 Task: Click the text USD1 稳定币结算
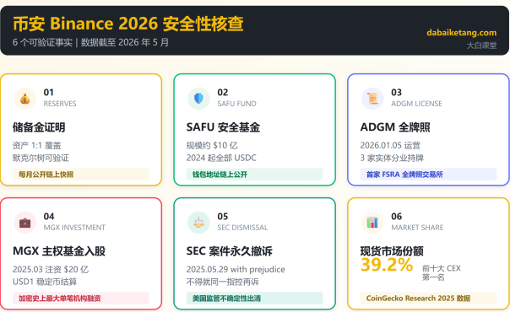[x=45, y=282]
